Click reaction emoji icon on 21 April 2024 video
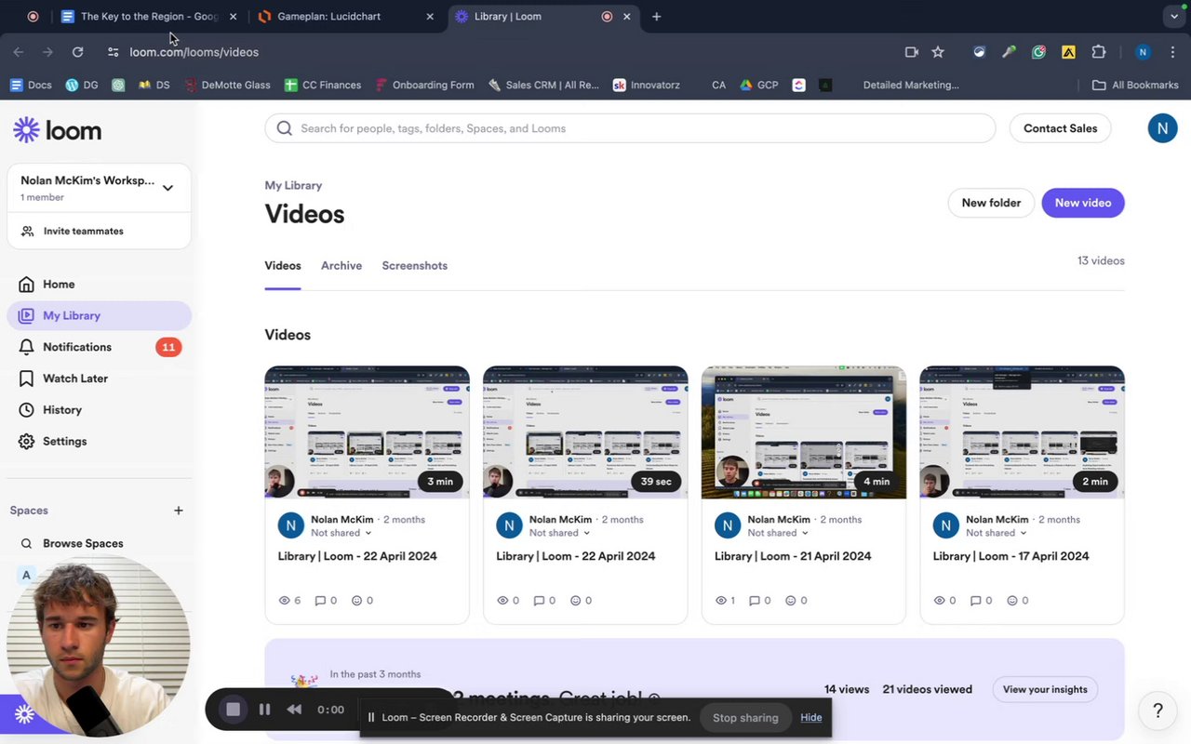1191x744 pixels. pos(791,601)
